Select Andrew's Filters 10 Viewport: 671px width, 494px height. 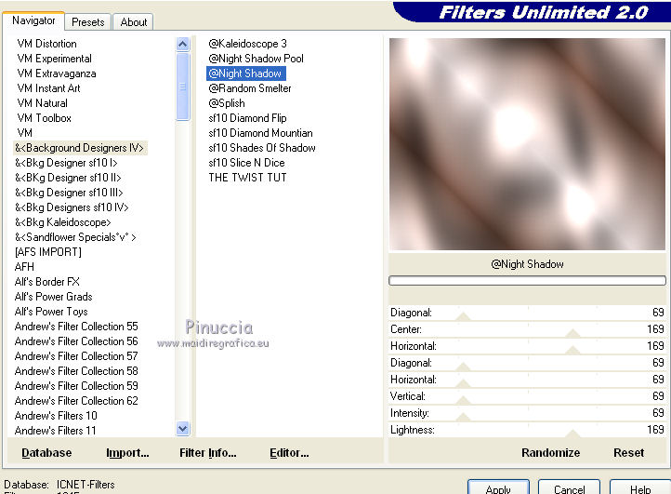(x=56, y=416)
